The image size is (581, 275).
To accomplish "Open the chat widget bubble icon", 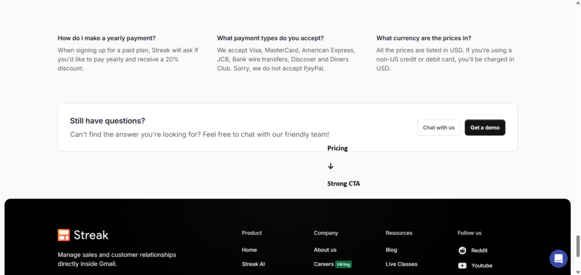I will [558, 259].
